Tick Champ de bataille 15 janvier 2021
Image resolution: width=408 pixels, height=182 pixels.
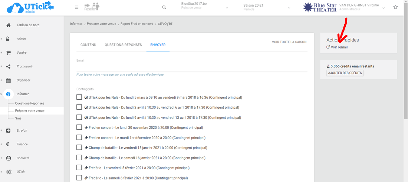point(79,147)
